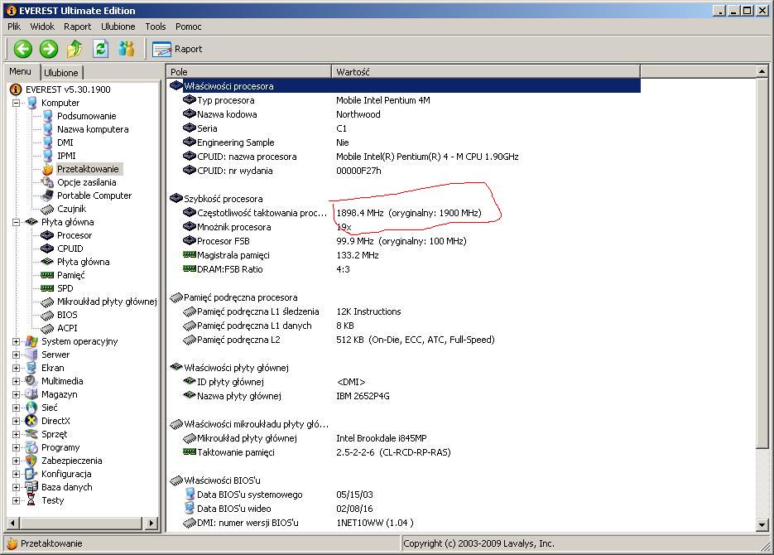
Task: Click the Refresh toolbar icon
Action: [100, 49]
